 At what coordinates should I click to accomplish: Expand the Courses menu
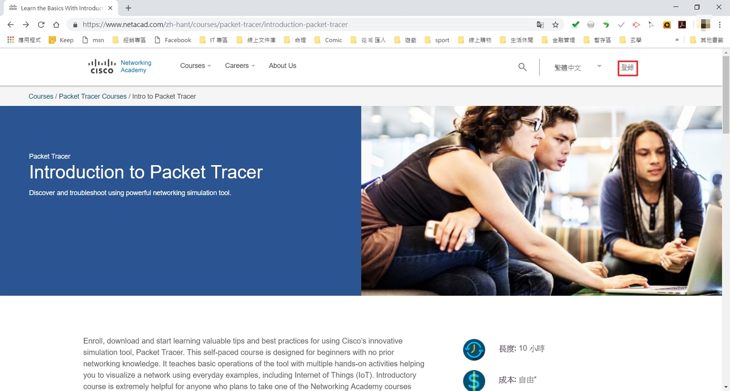(196, 66)
